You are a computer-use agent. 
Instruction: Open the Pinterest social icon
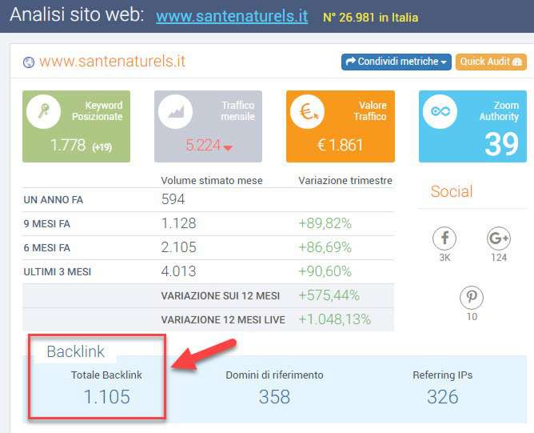tap(472, 297)
